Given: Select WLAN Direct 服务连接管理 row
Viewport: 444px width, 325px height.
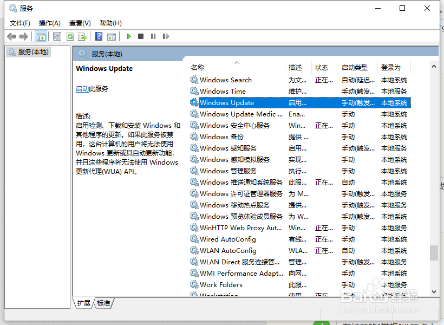Looking at the screenshot, I should pos(300,262).
